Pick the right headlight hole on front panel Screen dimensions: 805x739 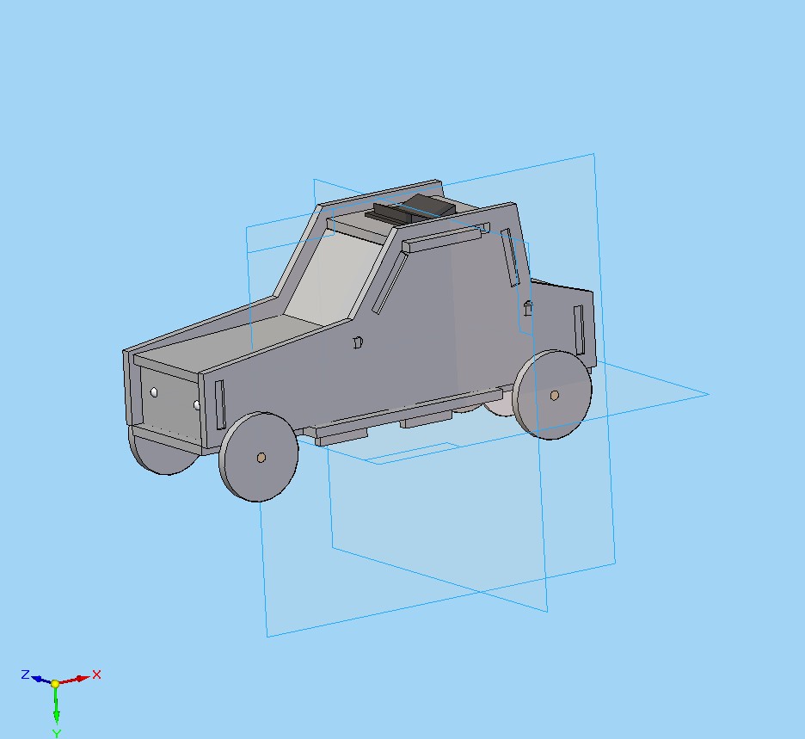click(x=196, y=405)
